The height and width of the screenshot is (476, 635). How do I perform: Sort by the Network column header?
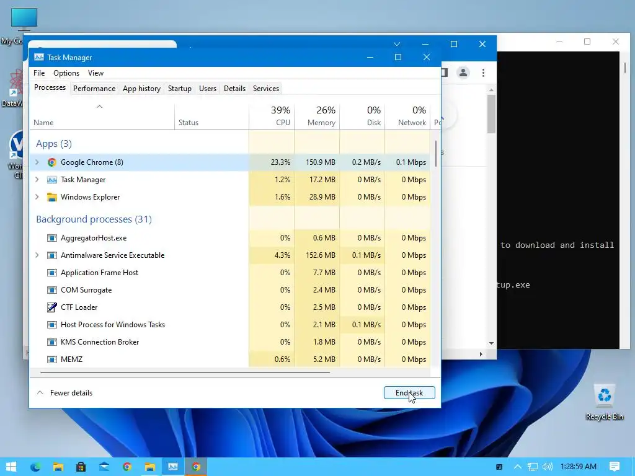[x=408, y=117]
